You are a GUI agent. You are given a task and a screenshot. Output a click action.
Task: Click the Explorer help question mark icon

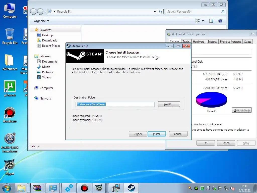[220, 21]
